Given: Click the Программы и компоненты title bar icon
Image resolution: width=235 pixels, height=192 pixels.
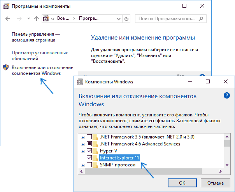Looking at the screenshot, I should pyautogui.click(x=6, y=6).
